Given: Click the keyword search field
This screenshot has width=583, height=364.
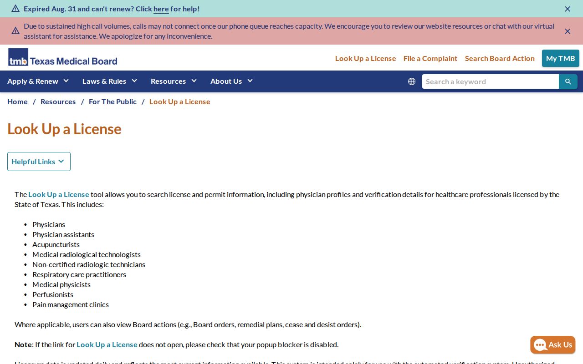Looking at the screenshot, I should tap(491, 81).
